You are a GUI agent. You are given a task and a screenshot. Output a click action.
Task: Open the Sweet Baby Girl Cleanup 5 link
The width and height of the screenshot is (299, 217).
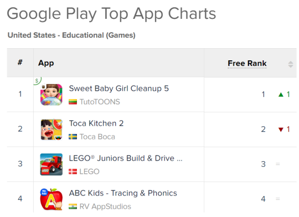(x=119, y=89)
